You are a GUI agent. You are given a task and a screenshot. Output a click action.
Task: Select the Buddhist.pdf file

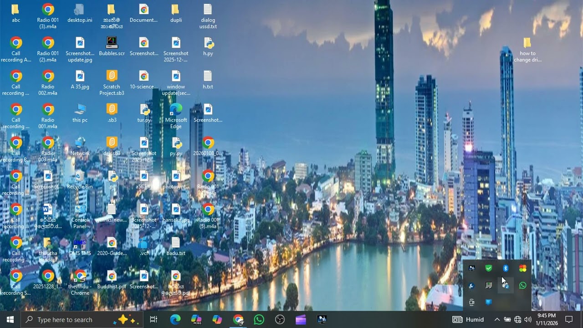click(112, 279)
